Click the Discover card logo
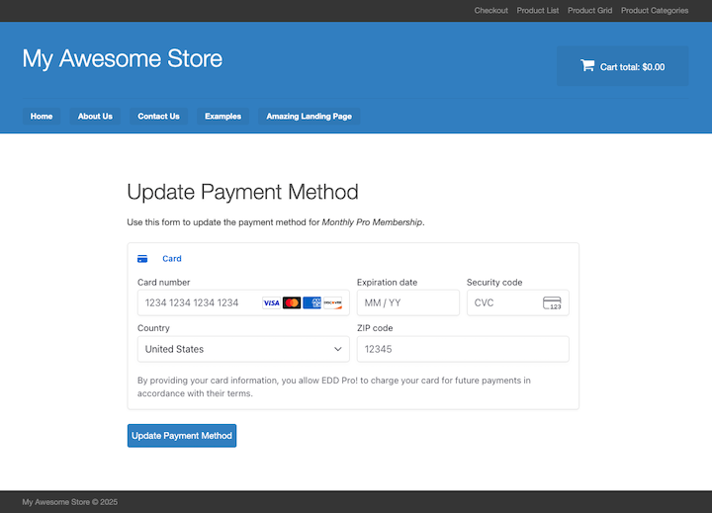This screenshot has height=513, width=712. (x=332, y=302)
